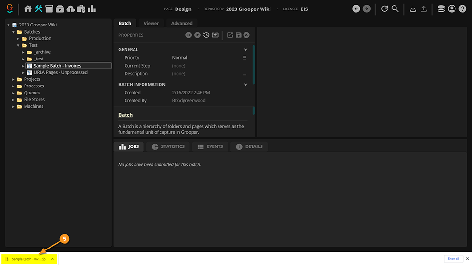Click the help description scrollbar
The image size is (472, 266).
coord(253,111)
